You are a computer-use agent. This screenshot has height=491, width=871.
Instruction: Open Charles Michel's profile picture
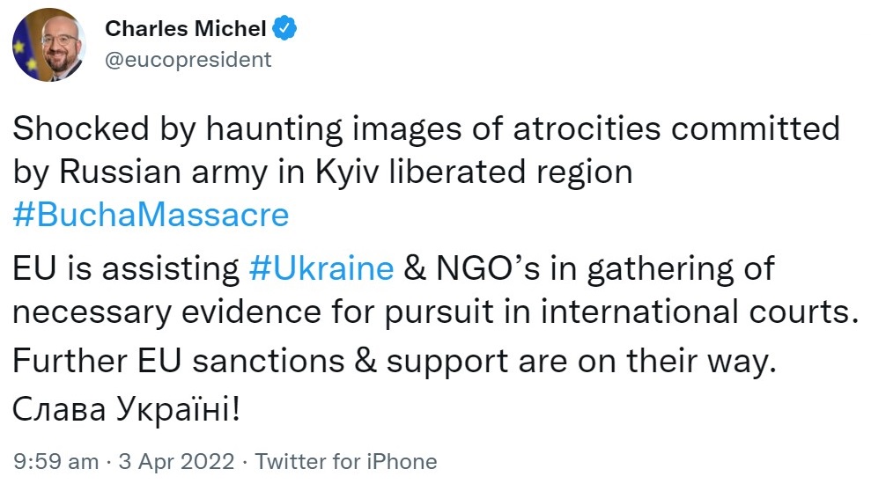[x=49, y=45]
